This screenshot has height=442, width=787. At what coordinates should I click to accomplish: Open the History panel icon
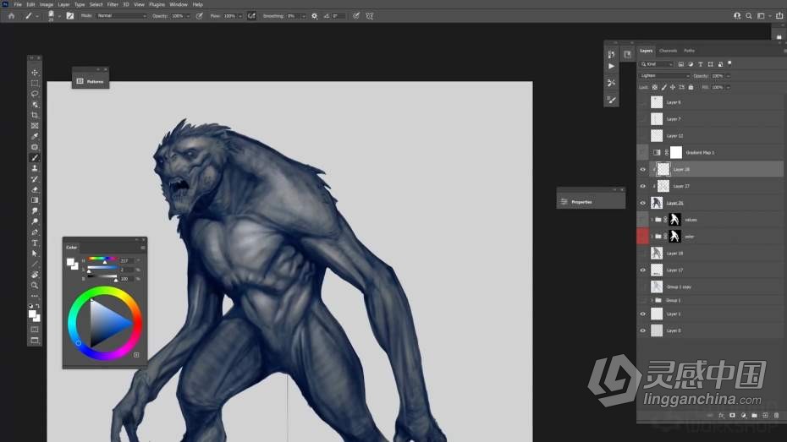(611, 54)
